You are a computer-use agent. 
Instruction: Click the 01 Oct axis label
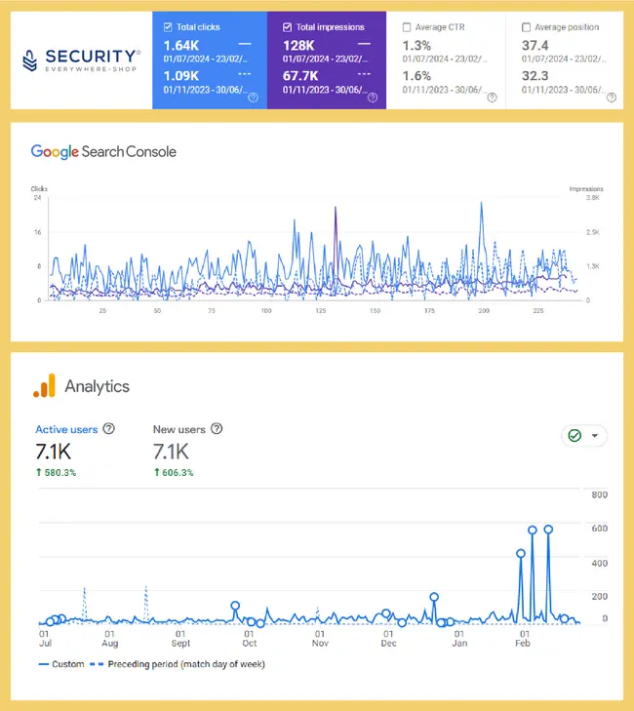click(250, 639)
